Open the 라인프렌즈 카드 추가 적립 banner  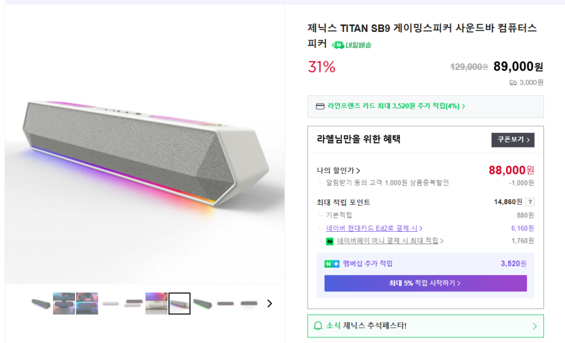[x=396, y=106]
